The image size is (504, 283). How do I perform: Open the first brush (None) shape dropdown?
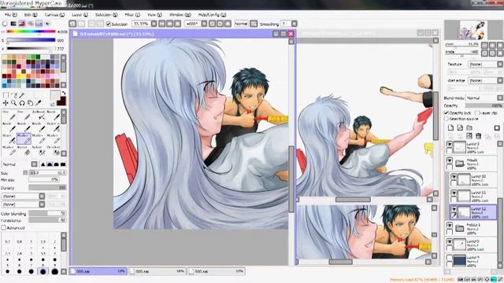click(x=23, y=196)
